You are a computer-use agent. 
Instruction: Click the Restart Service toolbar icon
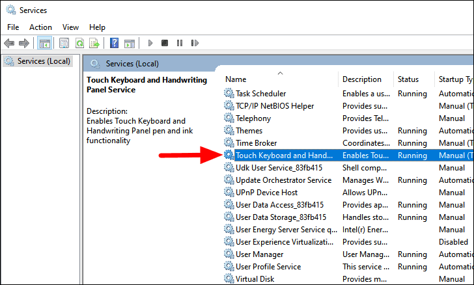click(x=195, y=43)
